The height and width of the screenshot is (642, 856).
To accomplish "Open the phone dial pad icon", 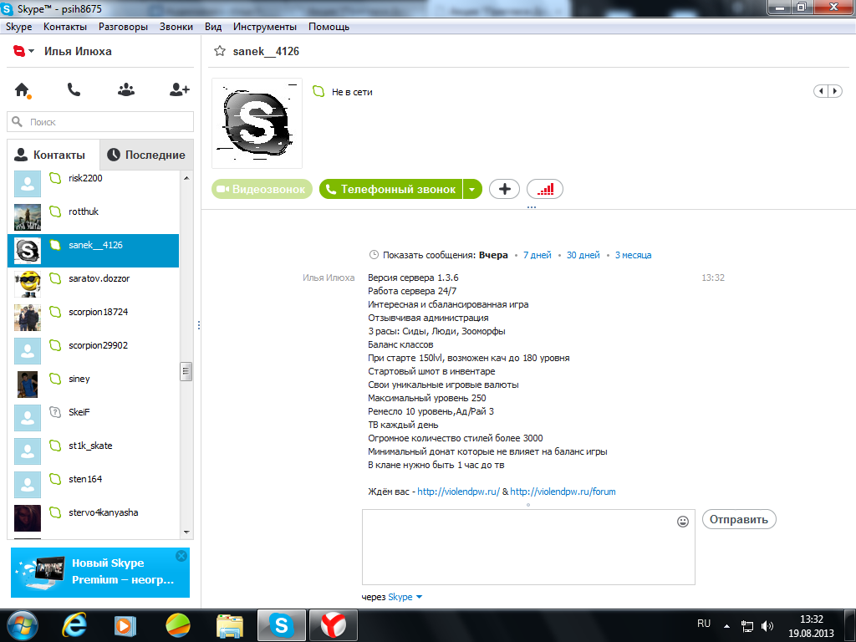I will (74, 89).
